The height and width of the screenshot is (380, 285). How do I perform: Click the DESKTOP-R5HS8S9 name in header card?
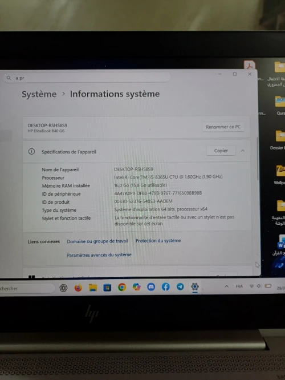point(47,126)
